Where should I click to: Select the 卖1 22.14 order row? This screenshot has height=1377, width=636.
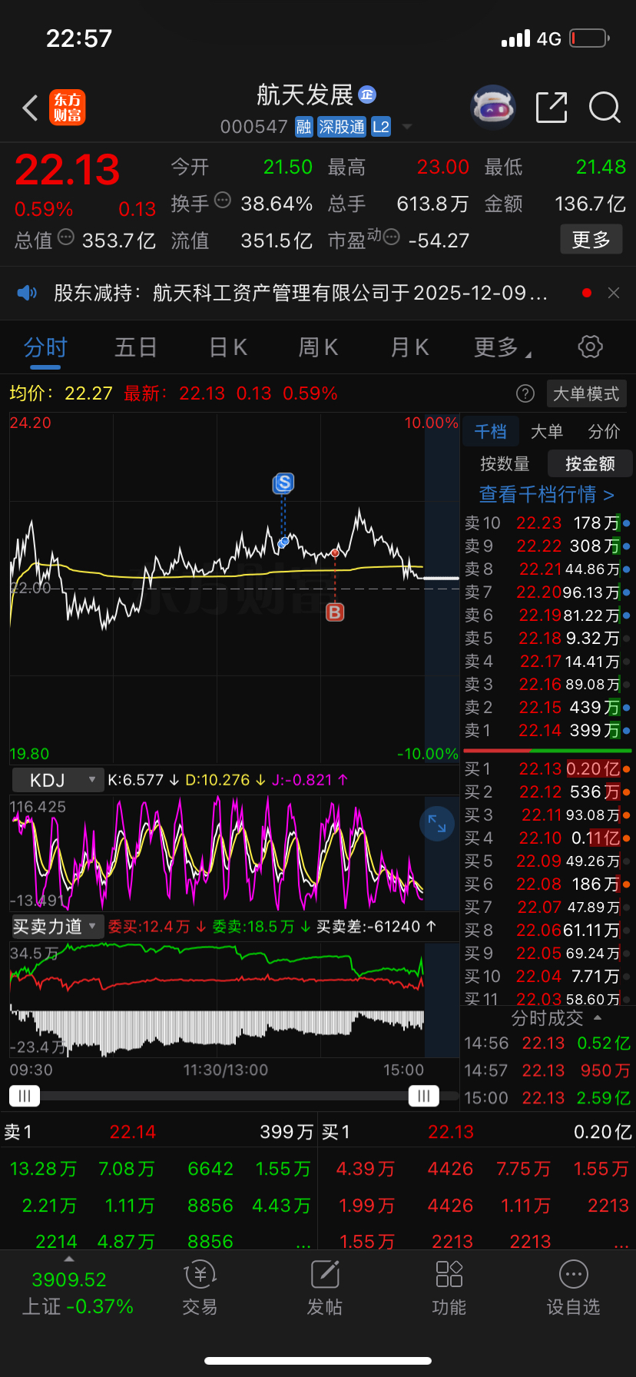[x=548, y=731]
